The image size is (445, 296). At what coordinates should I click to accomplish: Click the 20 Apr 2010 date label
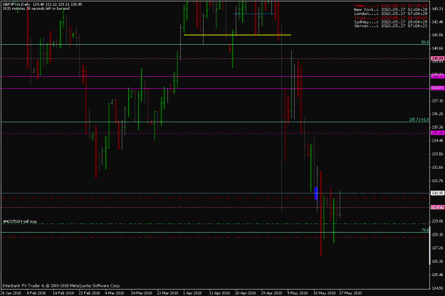[x=246, y=293]
